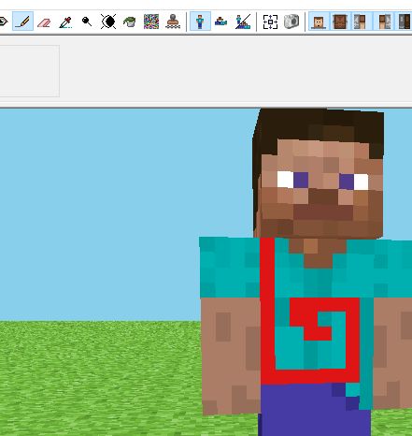
Task: Toggle chest part visibility
Action: pyautogui.click(x=340, y=22)
